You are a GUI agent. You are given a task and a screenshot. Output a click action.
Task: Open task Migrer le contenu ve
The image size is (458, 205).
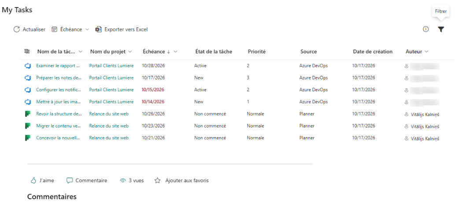(59, 126)
